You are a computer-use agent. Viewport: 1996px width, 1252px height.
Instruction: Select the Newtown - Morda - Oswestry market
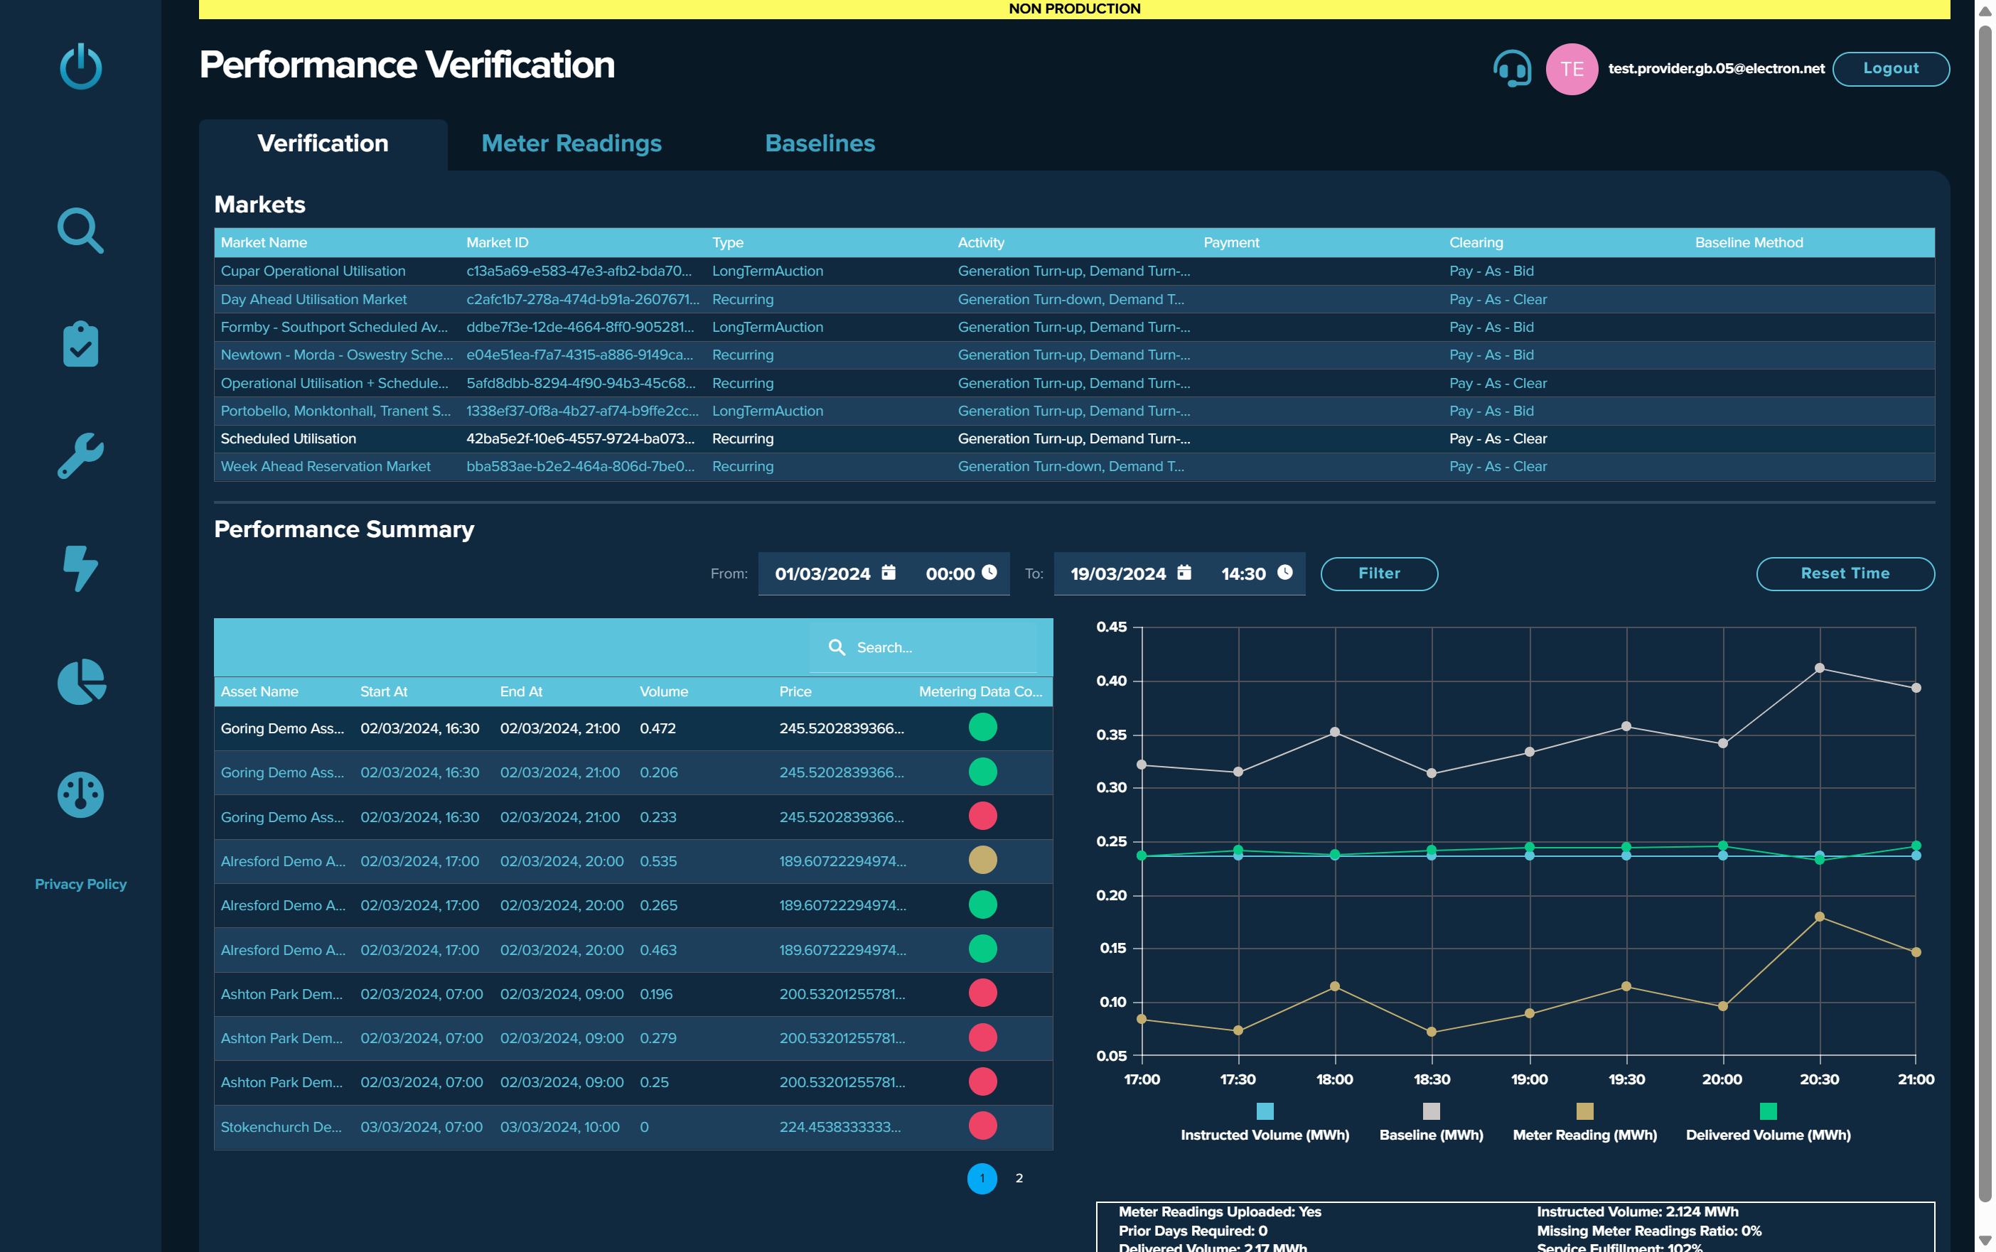point(1074,355)
